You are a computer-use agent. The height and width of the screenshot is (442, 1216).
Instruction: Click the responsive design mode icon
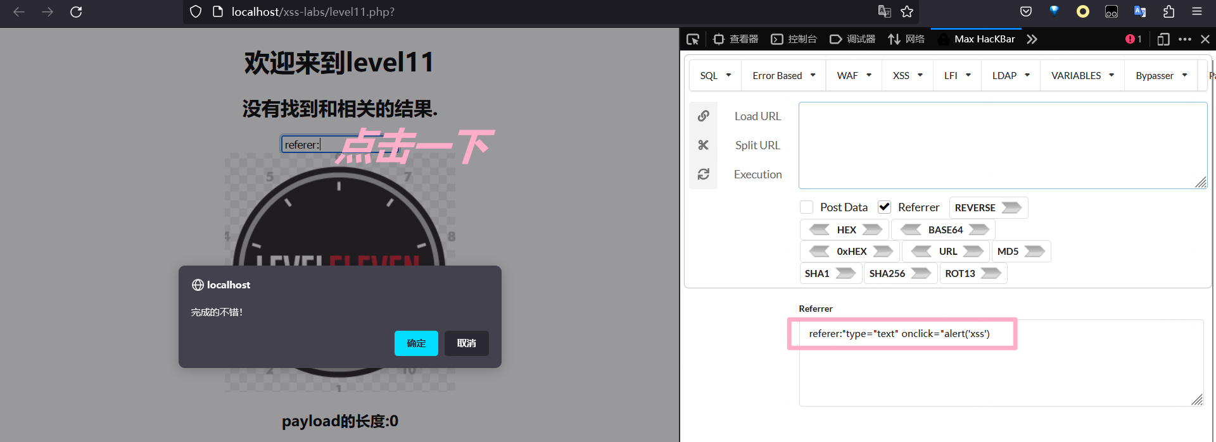coord(1163,39)
